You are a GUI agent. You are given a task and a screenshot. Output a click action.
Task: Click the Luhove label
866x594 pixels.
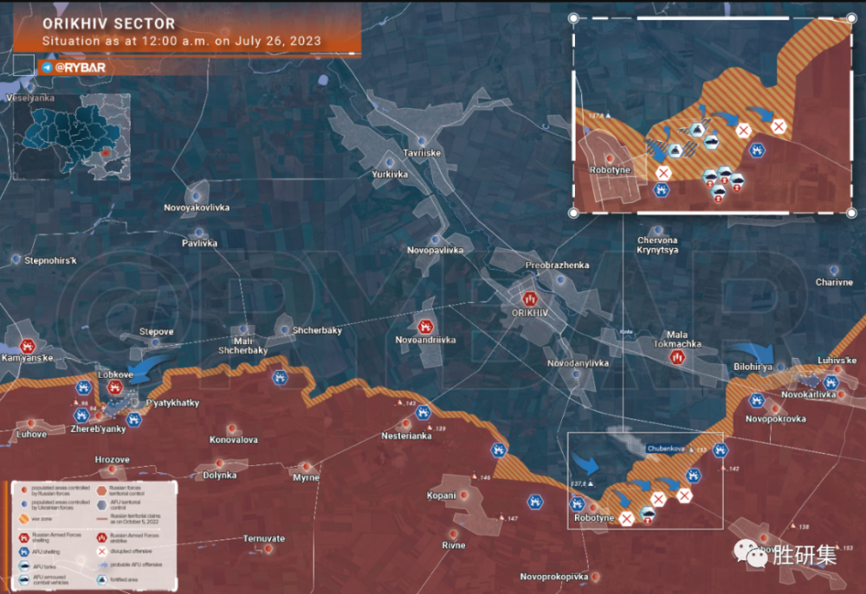pos(31,434)
